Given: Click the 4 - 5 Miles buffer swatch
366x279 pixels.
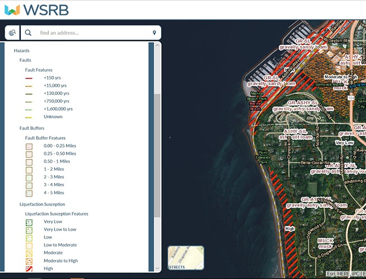Looking at the screenshot, I should 29,193.
